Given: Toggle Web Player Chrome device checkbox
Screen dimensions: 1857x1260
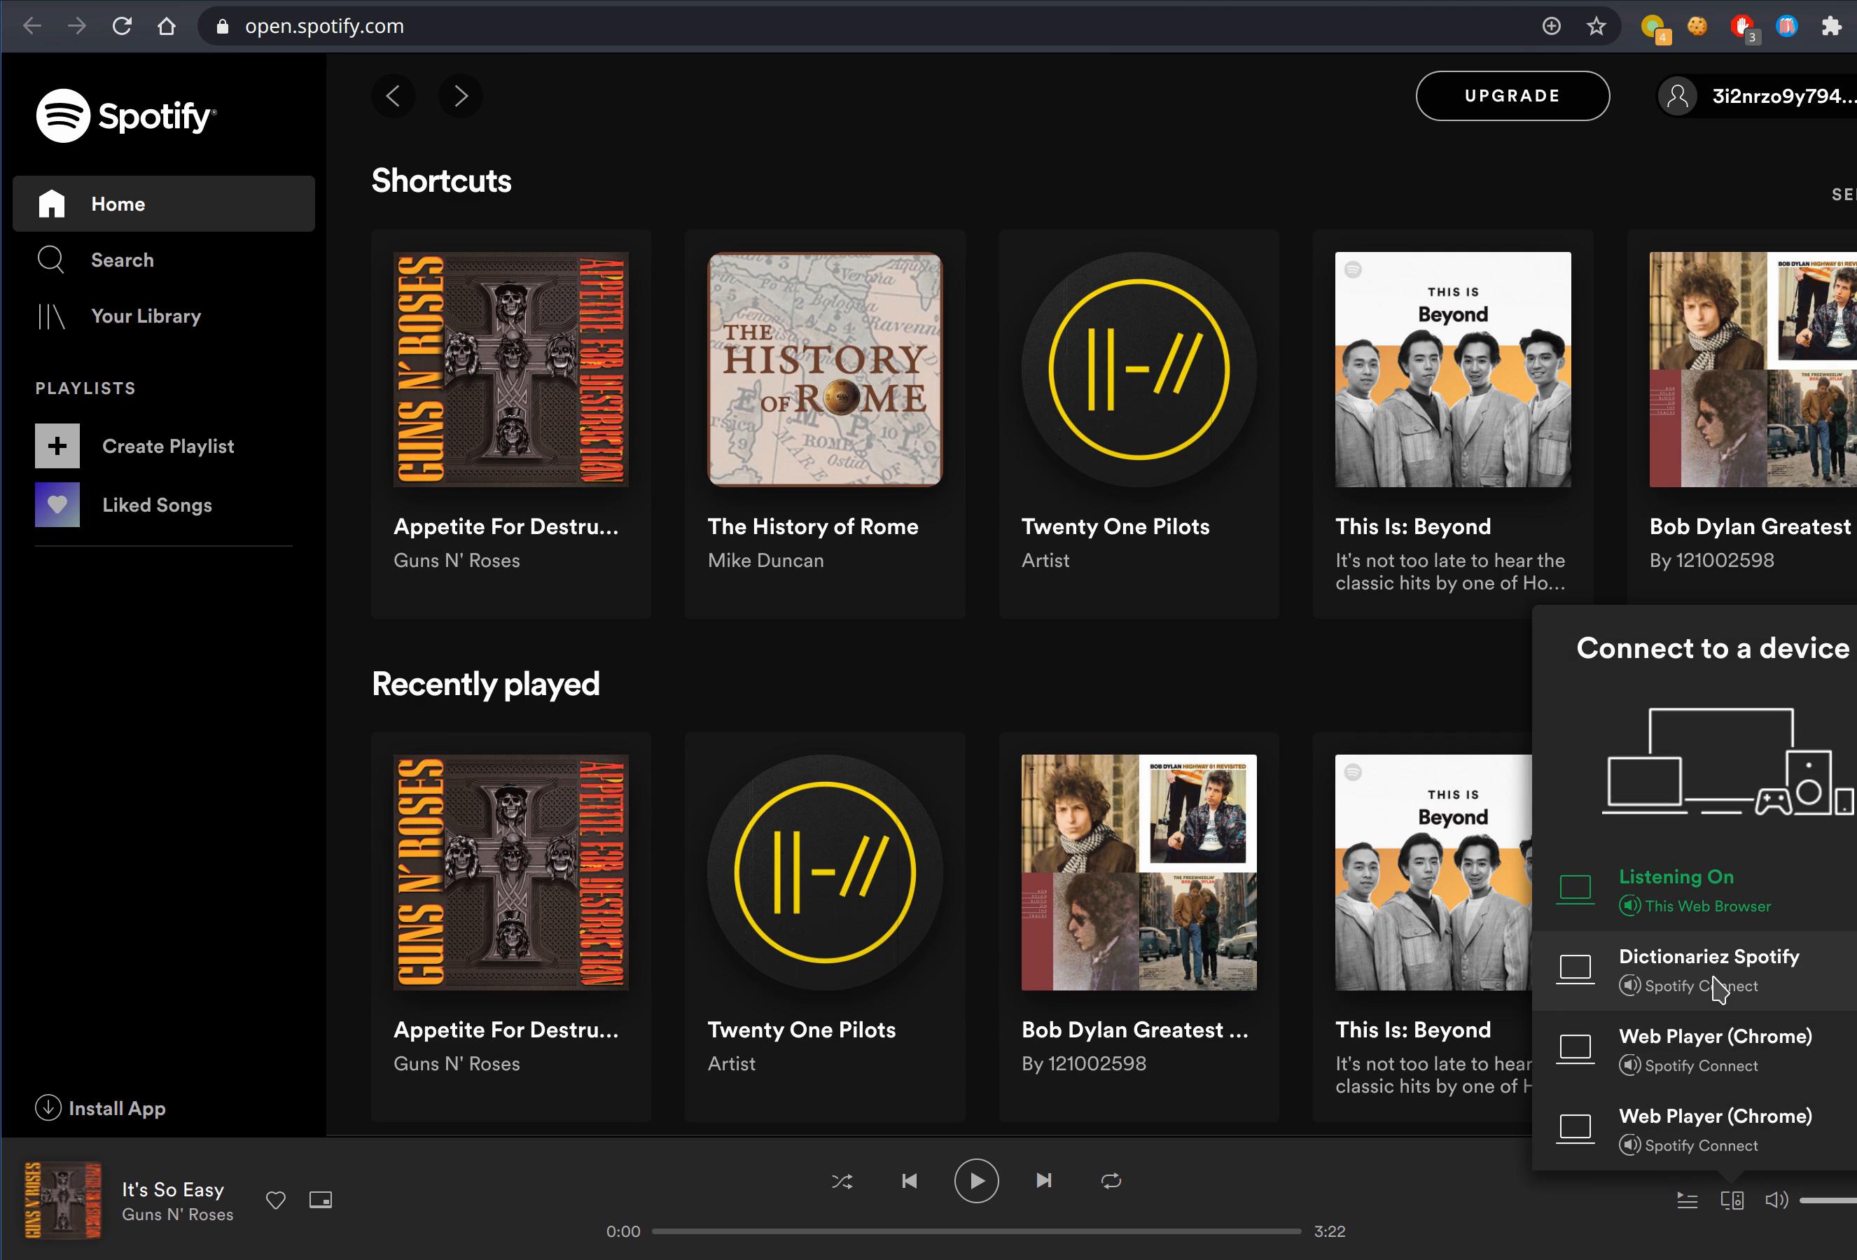Looking at the screenshot, I should point(1576,1048).
